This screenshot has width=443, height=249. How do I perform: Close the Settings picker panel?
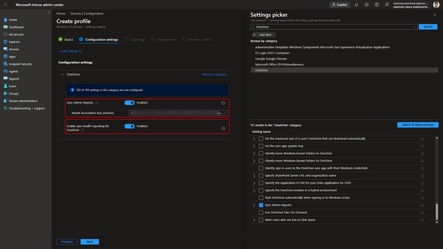pyautogui.click(x=435, y=15)
